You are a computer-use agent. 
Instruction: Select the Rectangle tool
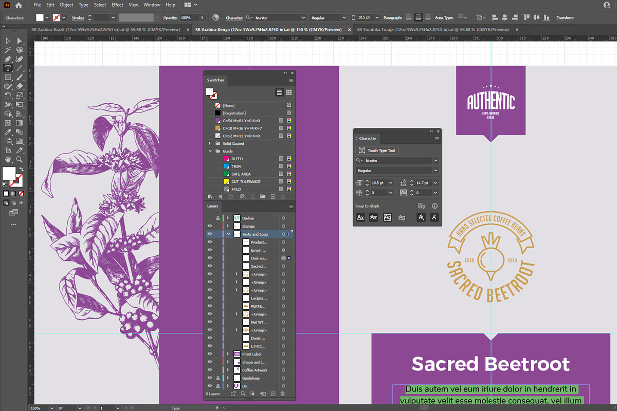pyautogui.click(x=8, y=78)
